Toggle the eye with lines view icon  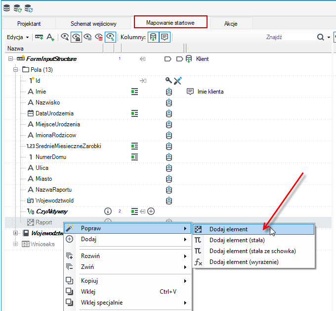pyautogui.click(x=87, y=37)
